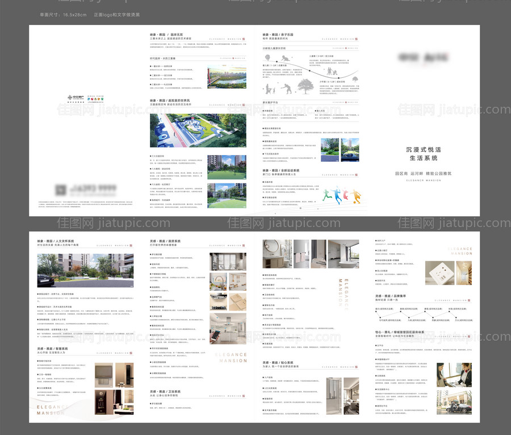
Task: Click the 映象·雅园 / 亲子乐园 heading
Action: pos(278,35)
